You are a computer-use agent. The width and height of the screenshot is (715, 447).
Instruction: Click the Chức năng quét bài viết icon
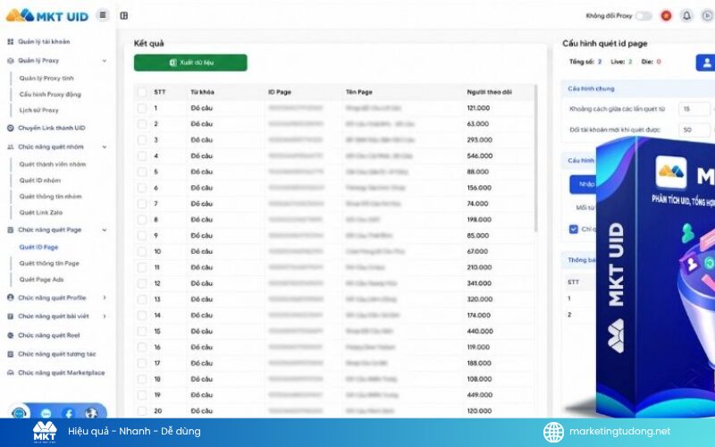(x=11, y=316)
